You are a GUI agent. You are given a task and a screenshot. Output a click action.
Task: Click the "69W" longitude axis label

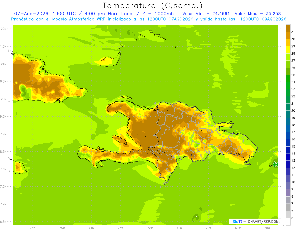point(238,228)
